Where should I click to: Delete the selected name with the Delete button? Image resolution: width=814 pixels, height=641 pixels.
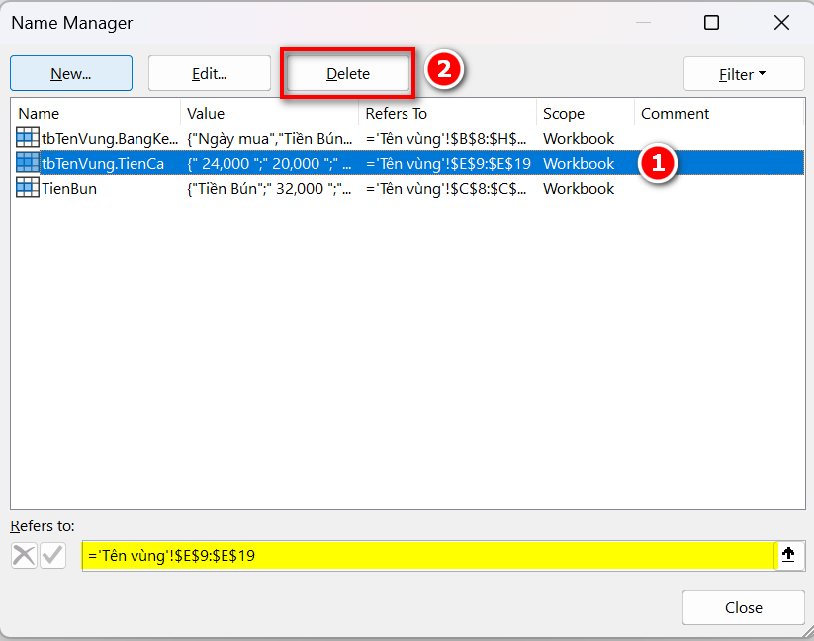(347, 74)
